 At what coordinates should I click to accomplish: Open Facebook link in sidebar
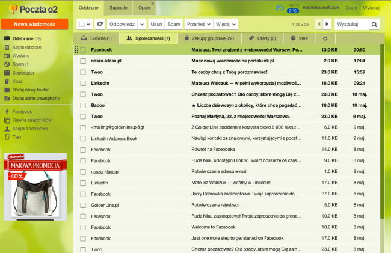point(18,112)
